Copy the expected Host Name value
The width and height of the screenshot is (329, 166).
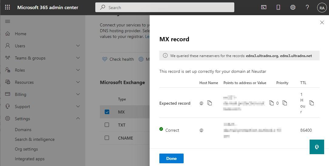click(210, 103)
